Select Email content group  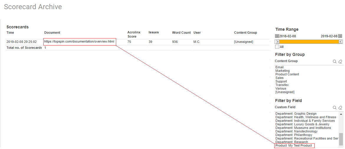280,67
